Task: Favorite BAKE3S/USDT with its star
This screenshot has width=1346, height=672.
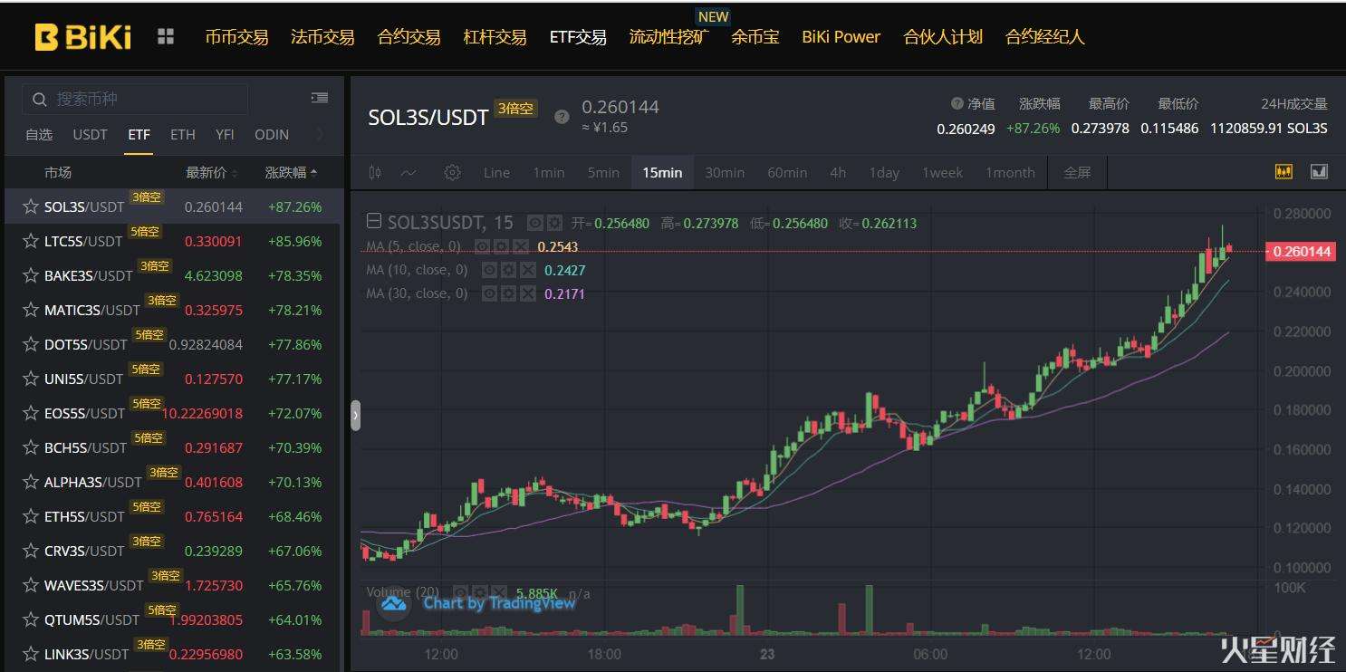Action: pos(31,275)
